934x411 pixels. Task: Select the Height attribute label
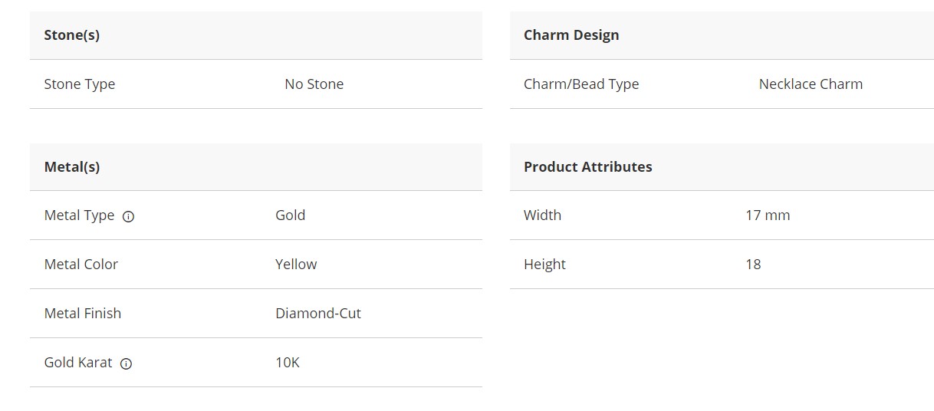click(x=544, y=265)
